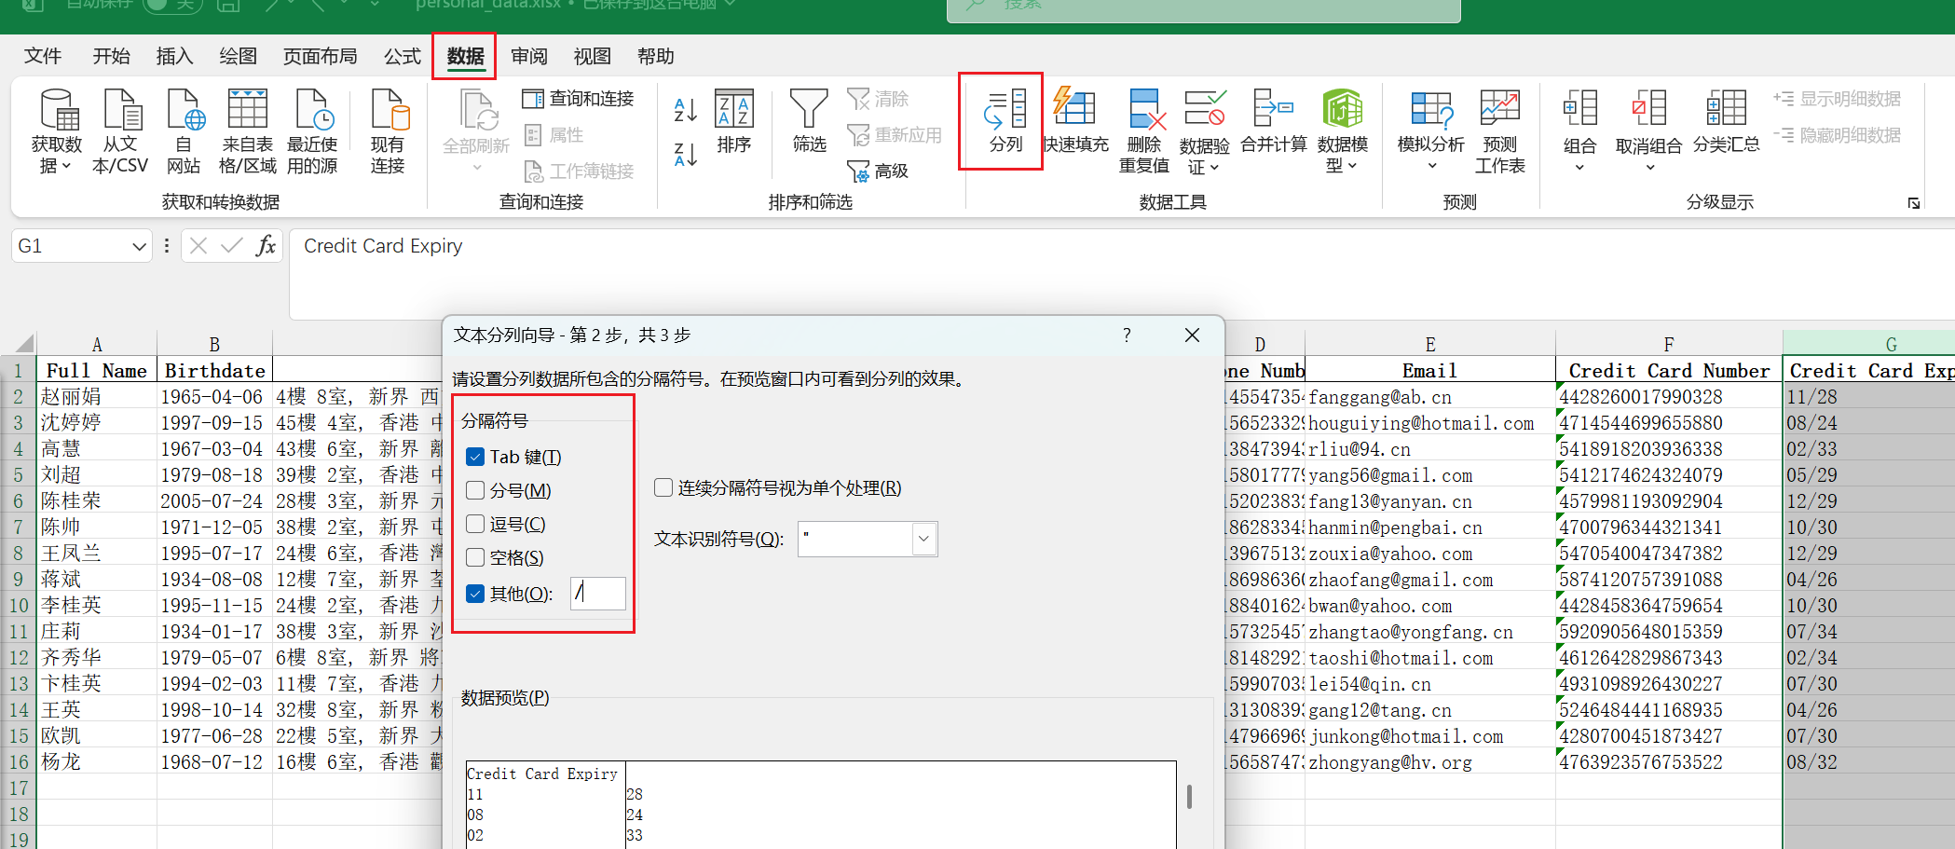Screen dimensions: 1955x849
Task: Expand the Name Box dropdown arrow
Action: 139,246
